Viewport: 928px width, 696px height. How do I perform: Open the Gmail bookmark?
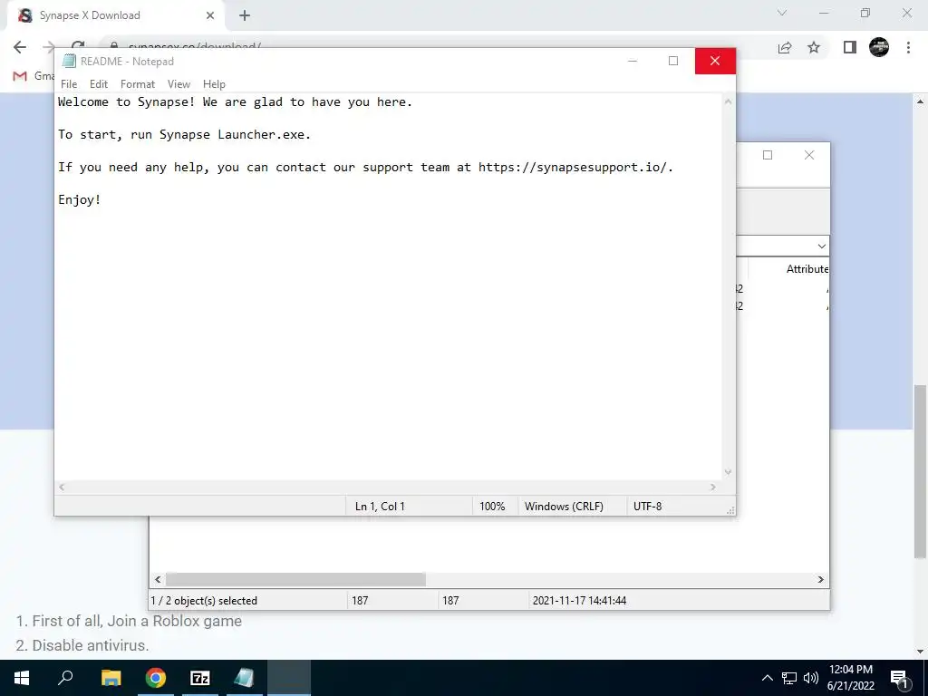coord(34,76)
